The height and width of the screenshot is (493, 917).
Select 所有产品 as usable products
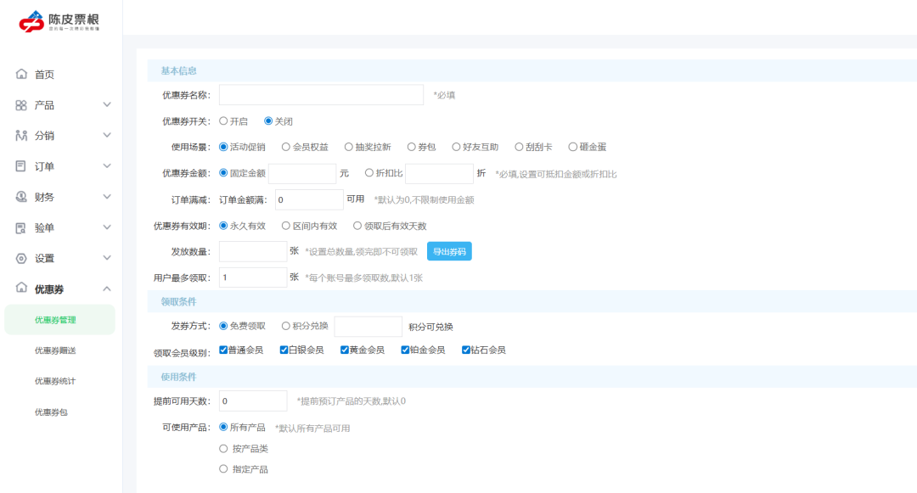coord(223,427)
